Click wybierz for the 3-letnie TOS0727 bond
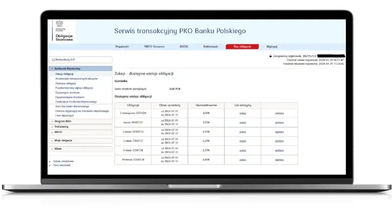The height and width of the screenshot is (208, 392). coord(279,141)
